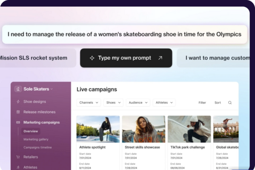Open search with the magnifying glass icon
Screen dimensions: 255x170
click(x=230, y=103)
